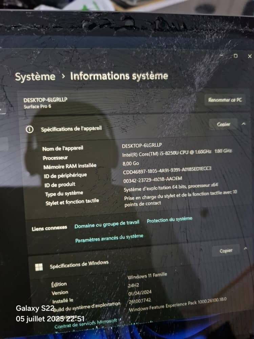254x339 pixels.
Task: Click the Mémoire RAM installée label
Action: (x=70, y=166)
